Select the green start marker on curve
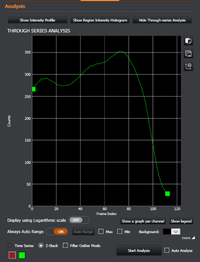Screen dimensions: 200x262 tap(34, 89)
